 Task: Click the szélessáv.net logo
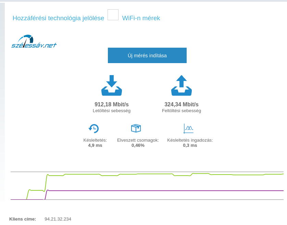34,42
